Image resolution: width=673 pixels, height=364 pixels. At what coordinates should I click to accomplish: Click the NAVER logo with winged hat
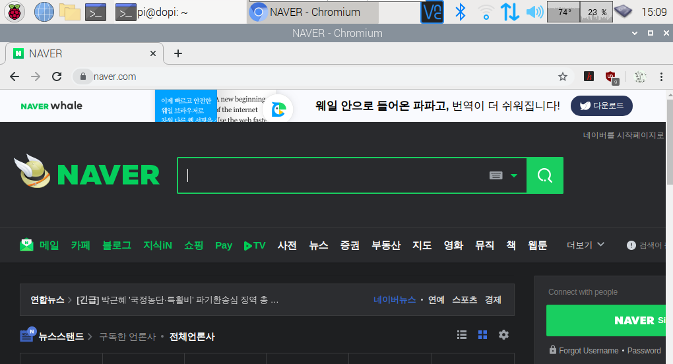pyautogui.click(x=87, y=171)
